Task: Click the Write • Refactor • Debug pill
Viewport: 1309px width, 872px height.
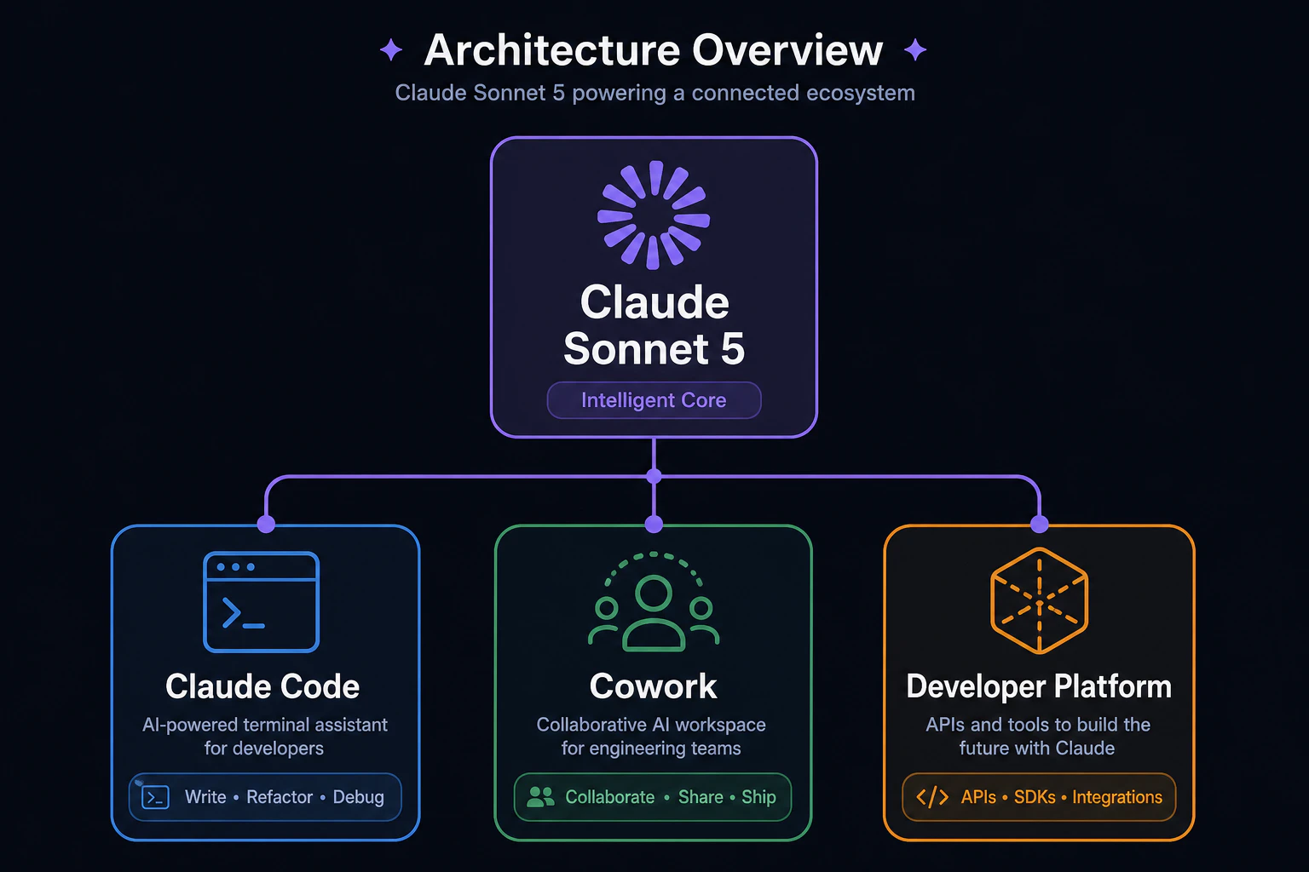Action: tap(265, 797)
